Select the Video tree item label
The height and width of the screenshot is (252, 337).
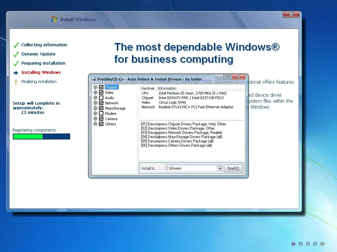[x=109, y=93]
